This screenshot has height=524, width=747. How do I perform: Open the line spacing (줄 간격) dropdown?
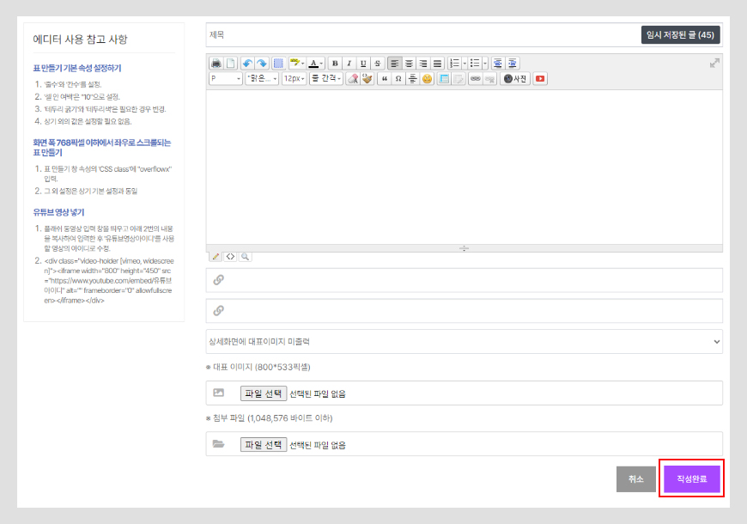coord(326,79)
